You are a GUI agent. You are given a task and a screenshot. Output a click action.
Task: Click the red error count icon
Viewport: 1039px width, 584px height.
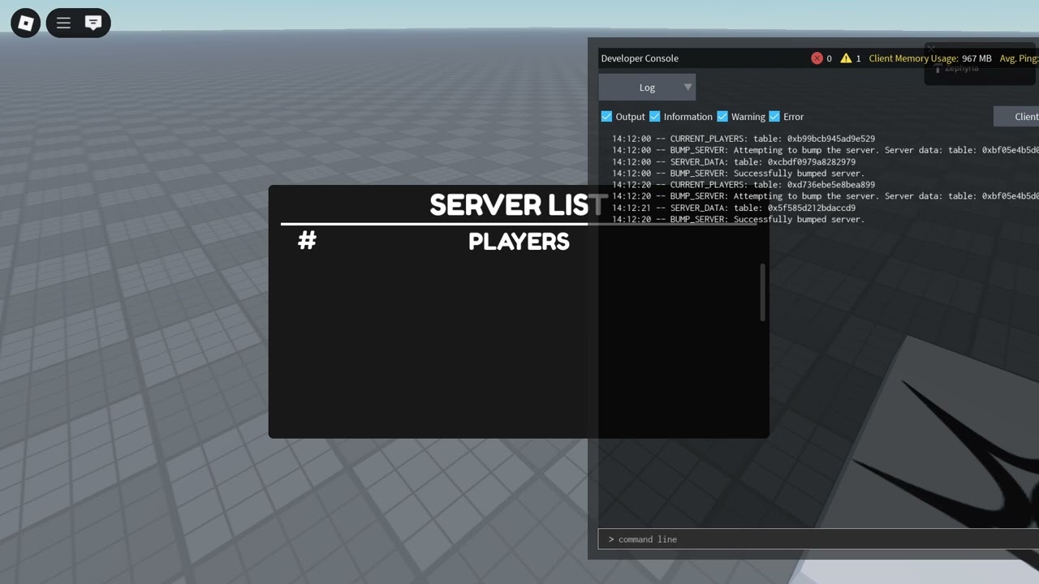[817, 58]
